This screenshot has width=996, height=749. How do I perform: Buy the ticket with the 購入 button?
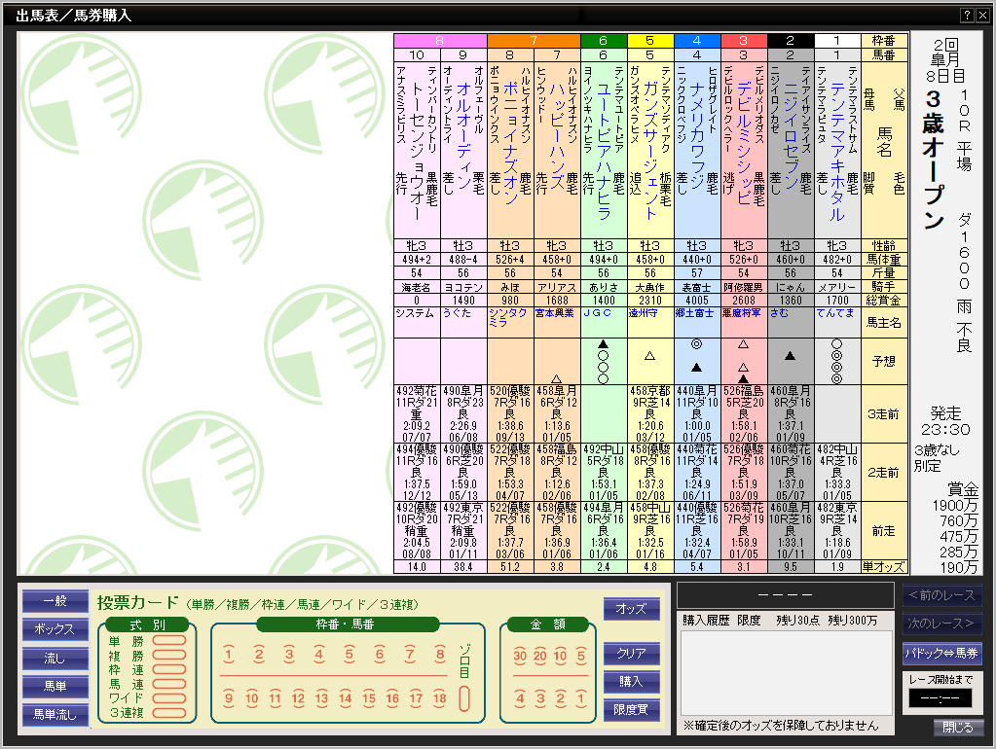(632, 682)
